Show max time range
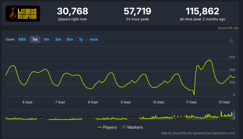Screen dimensions: 243x139 point(94,39)
